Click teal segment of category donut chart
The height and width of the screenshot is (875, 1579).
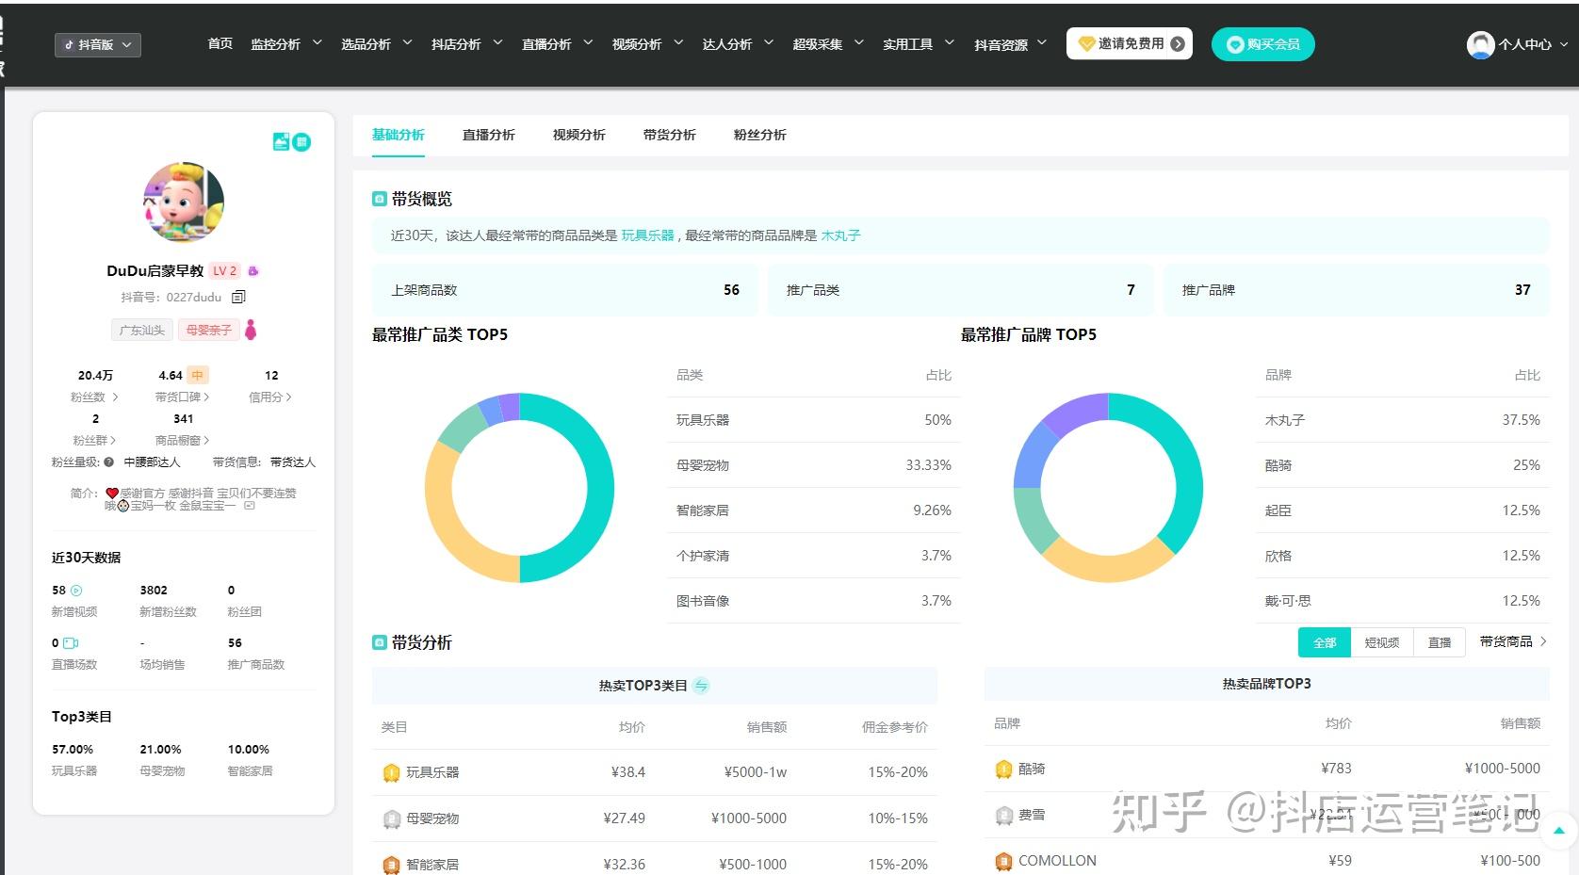[x=600, y=488]
